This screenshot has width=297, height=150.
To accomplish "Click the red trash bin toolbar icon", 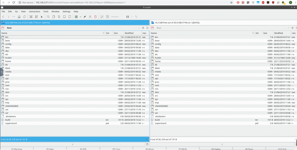I will pyautogui.click(x=95, y=17).
